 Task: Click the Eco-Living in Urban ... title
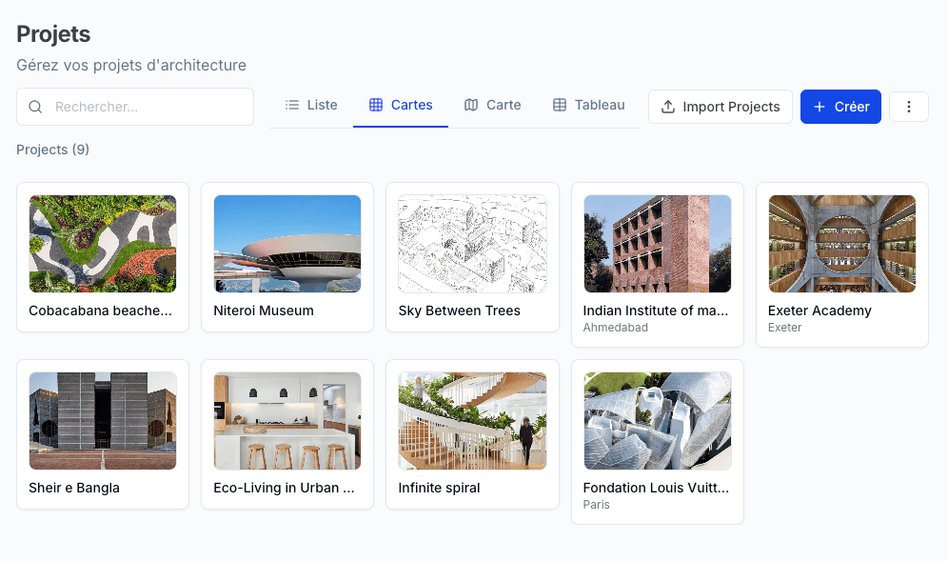tap(285, 489)
